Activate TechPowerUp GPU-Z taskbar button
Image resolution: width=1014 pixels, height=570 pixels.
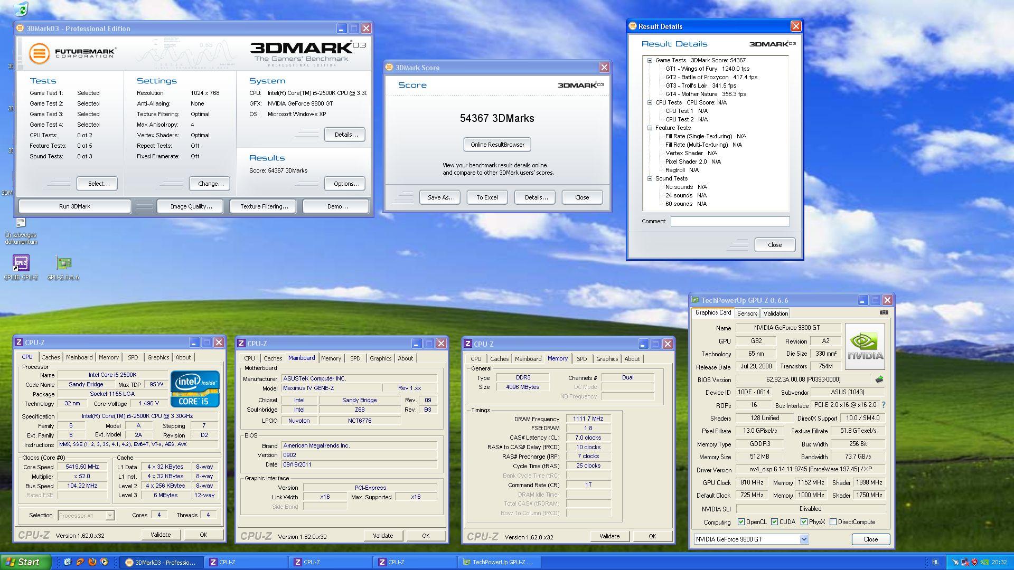click(x=499, y=563)
